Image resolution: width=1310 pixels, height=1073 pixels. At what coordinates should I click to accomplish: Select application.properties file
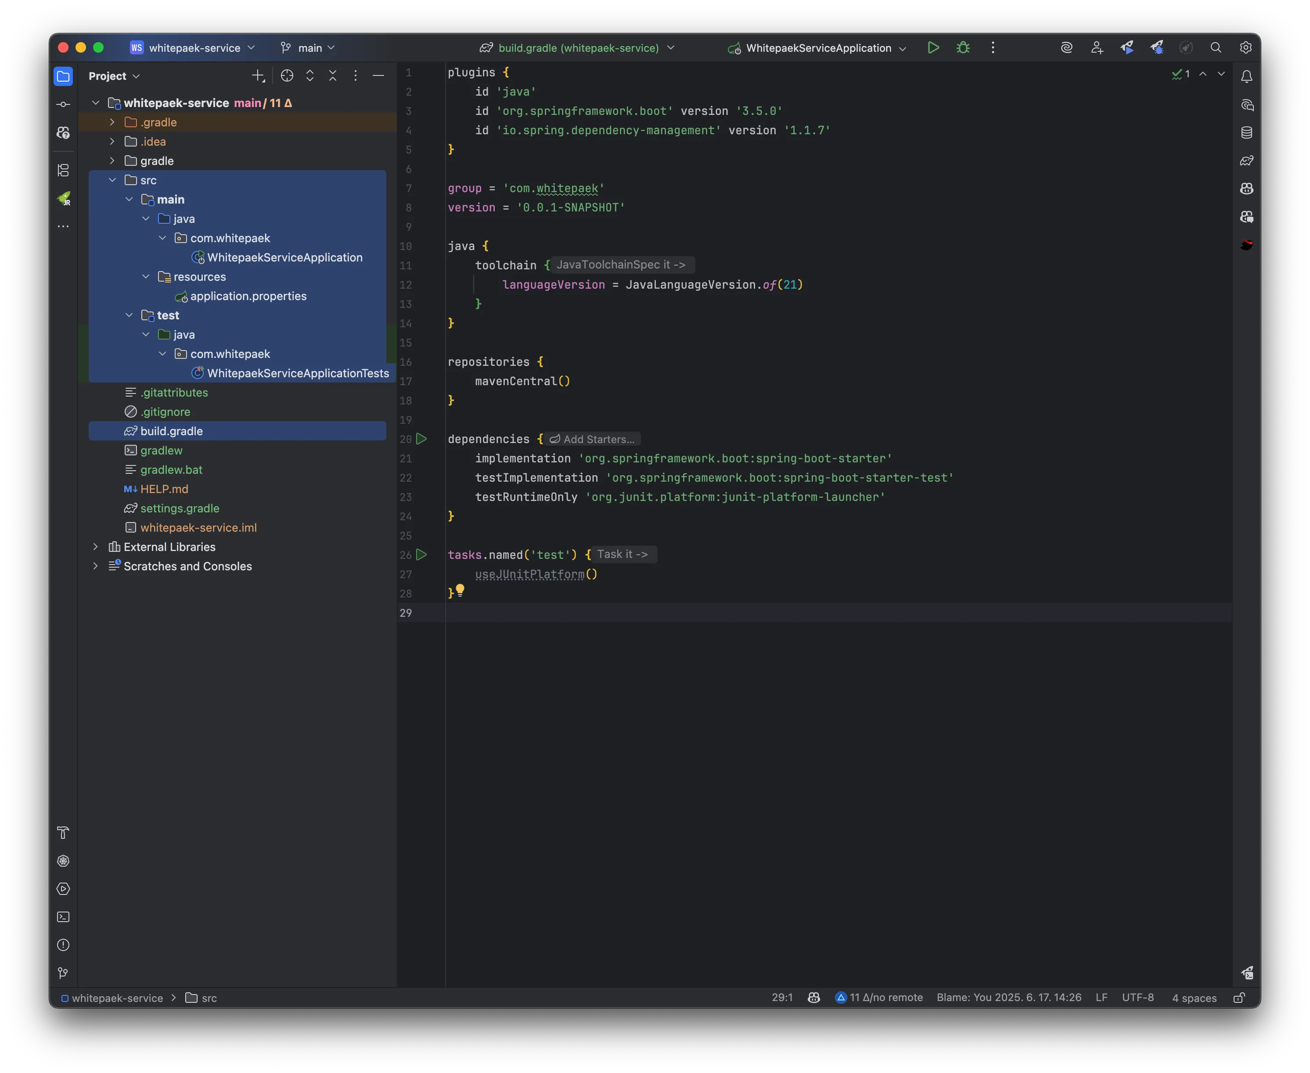pos(248,296)
